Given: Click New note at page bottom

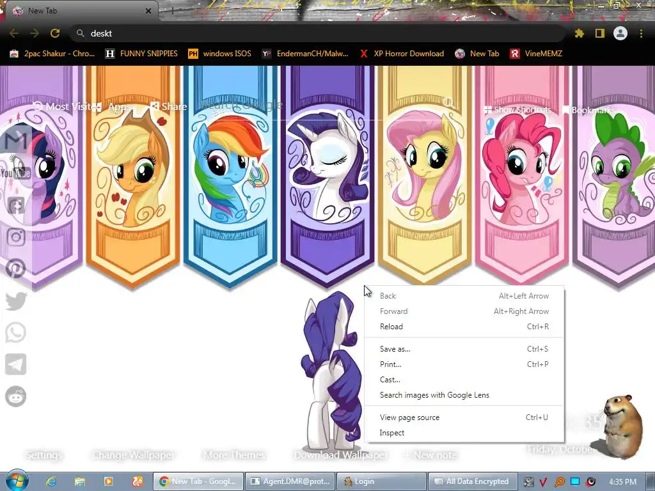Looking at the screenshot, I should click(430, 455).
